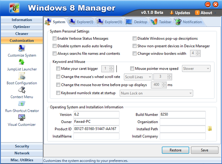Switch to the Notification tab
The image size is (222, 164).
[189, 22]
